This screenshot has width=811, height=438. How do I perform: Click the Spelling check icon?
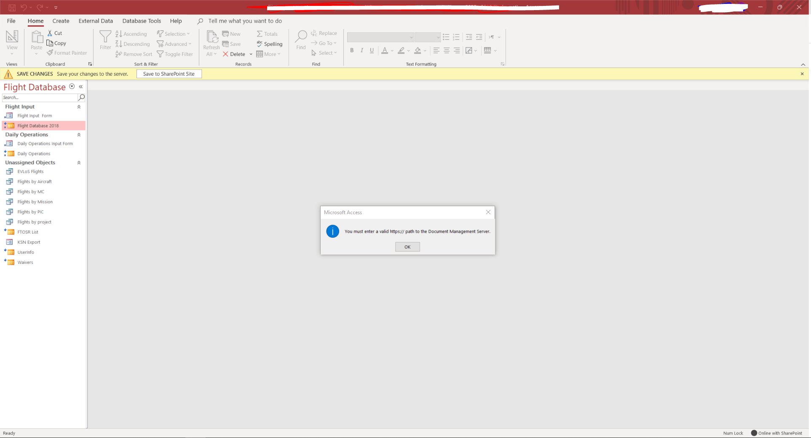tap(260, 44)
